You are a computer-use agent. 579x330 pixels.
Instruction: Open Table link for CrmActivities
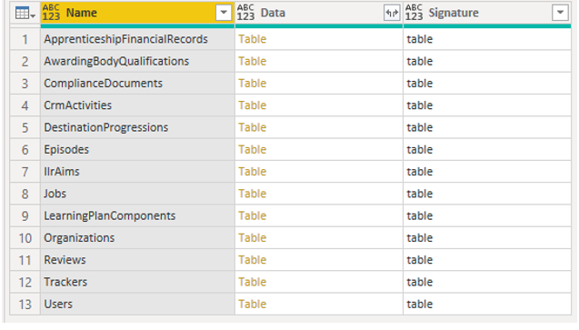tap(252, 105)
